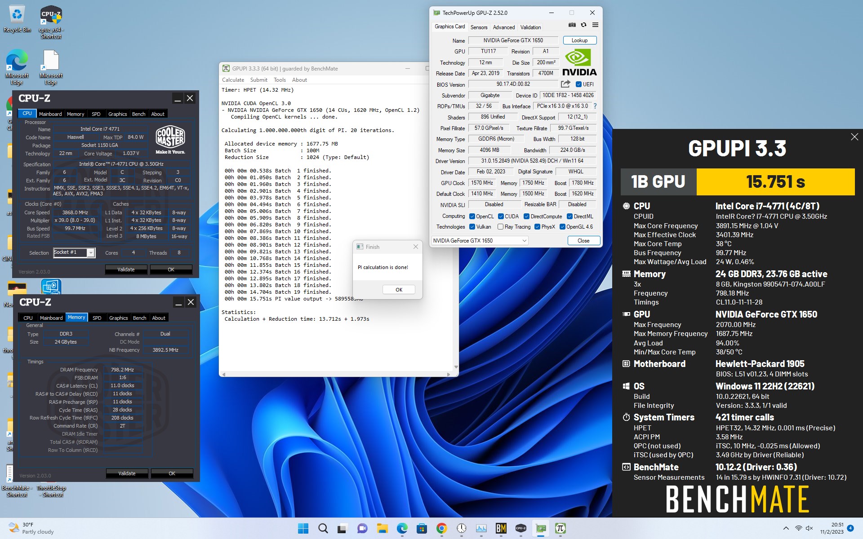Switch to GPU-Z Validation tab
863x539 pixels.
point(530,27)
